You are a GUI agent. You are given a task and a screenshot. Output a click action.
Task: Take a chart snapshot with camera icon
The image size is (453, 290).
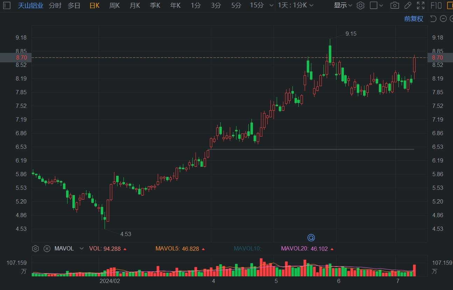[x=395, y=5]
